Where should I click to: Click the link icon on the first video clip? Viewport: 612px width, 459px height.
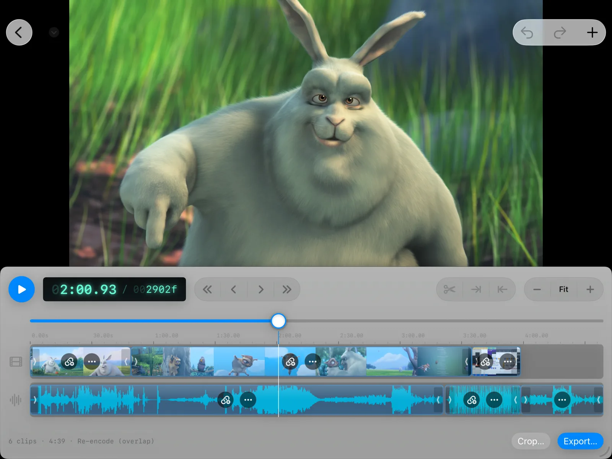click(69, 361)
